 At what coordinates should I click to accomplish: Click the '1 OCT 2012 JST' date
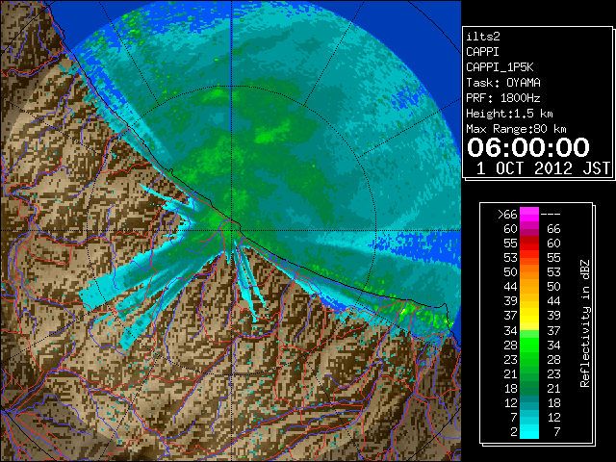tap(543, 168)
